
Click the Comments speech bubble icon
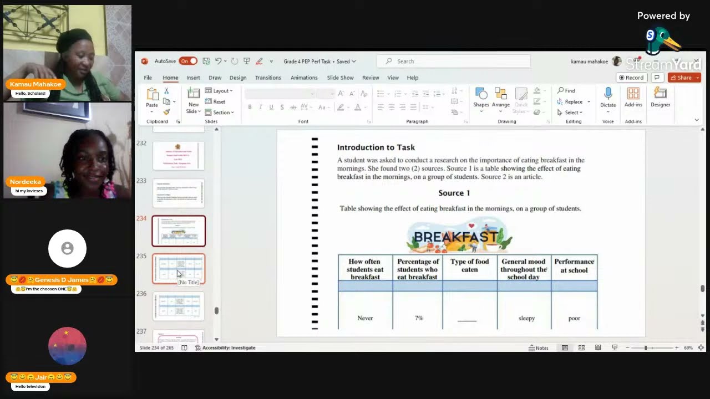[657, 78]
